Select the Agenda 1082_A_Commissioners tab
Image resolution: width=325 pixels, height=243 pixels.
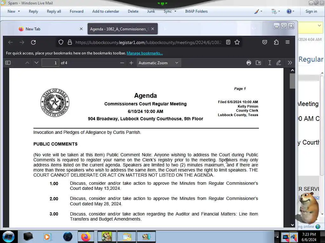(x=119, y=29)
